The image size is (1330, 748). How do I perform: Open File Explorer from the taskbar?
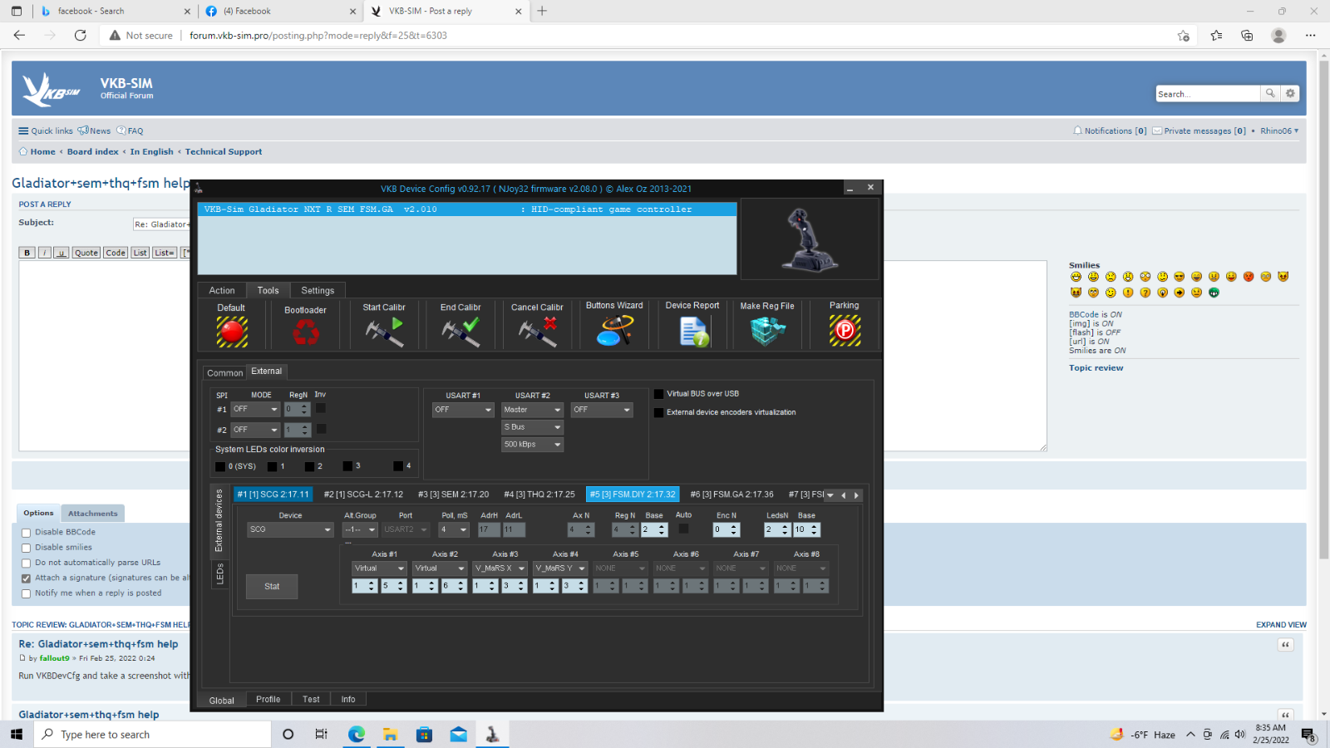[390, 735]
